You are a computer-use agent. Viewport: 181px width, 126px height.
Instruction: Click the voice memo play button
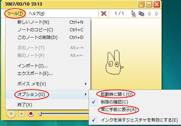(x=11, y=114)
